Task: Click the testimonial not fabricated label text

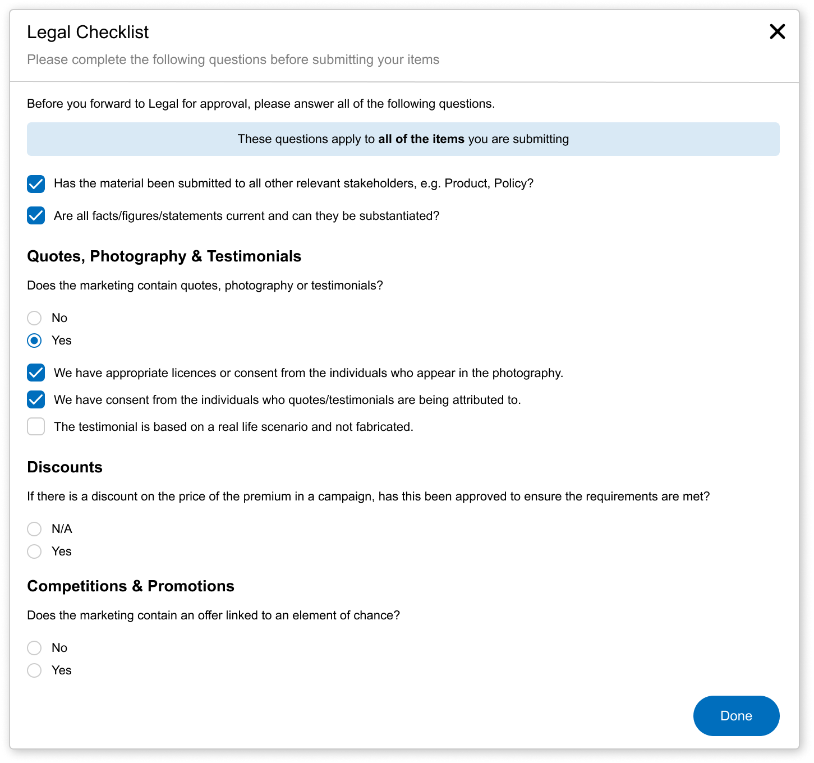Action: coord(233,427)
